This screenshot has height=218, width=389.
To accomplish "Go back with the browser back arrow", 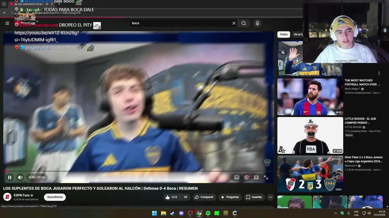I will tap(4, 13).
